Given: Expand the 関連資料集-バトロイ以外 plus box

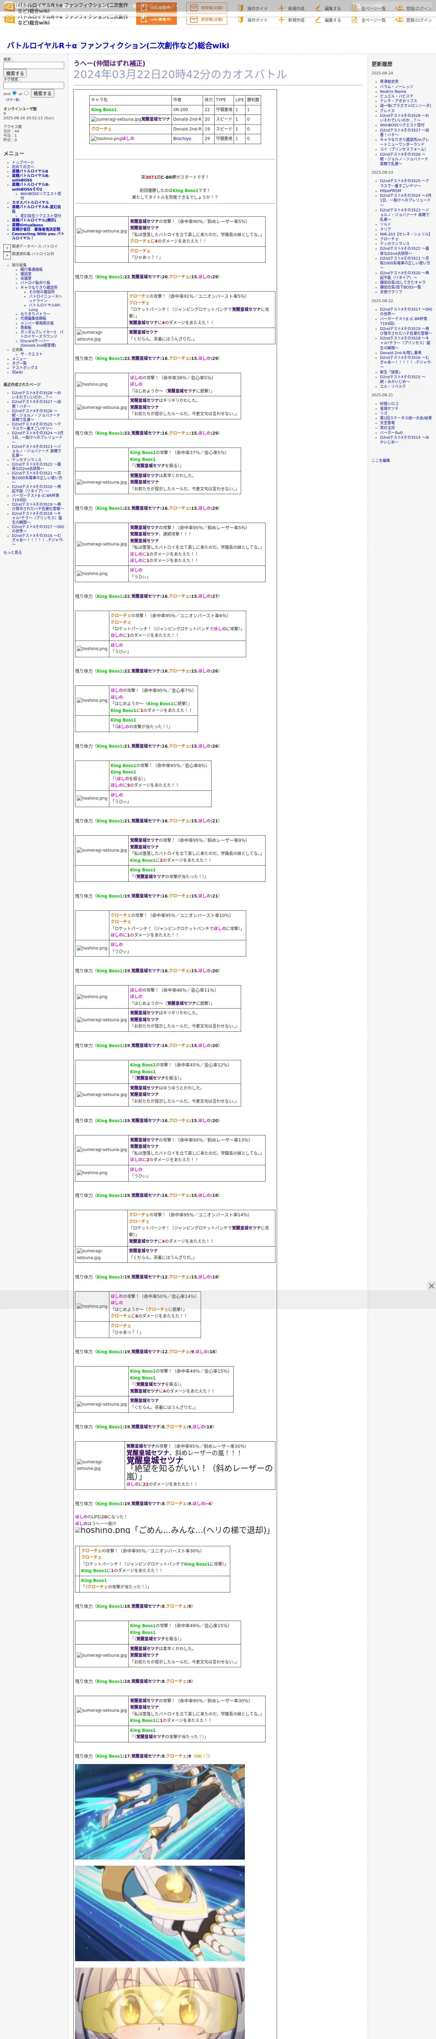Looking at the screenshot, I should [x=7, y=255].
